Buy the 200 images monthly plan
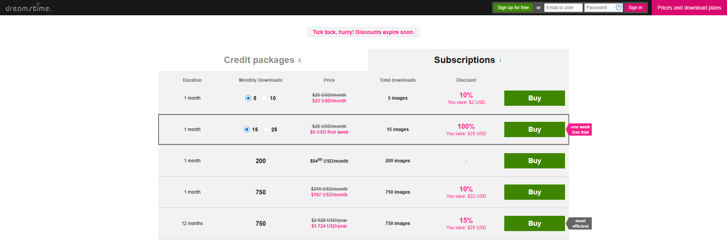 (534, 161)
